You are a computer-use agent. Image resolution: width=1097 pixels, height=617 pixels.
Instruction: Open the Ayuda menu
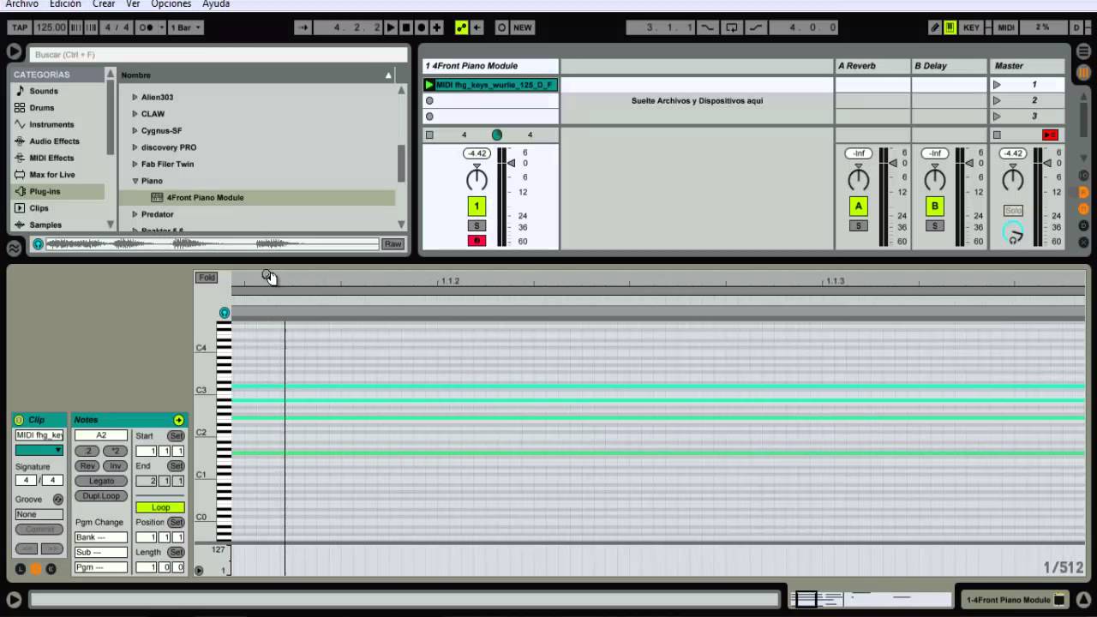[x=216, y=4]
